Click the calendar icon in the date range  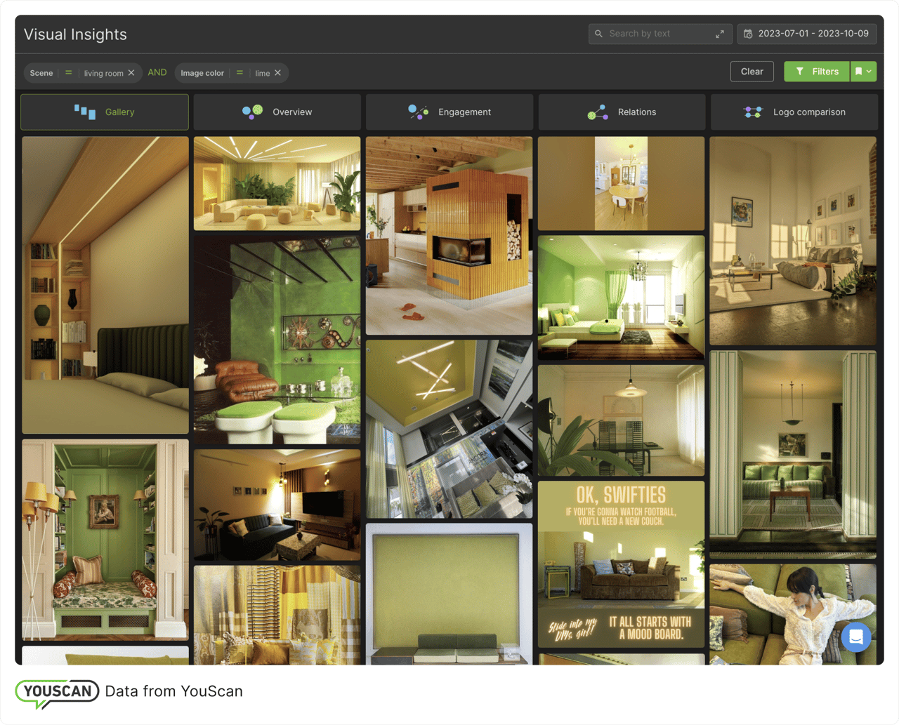748,34
